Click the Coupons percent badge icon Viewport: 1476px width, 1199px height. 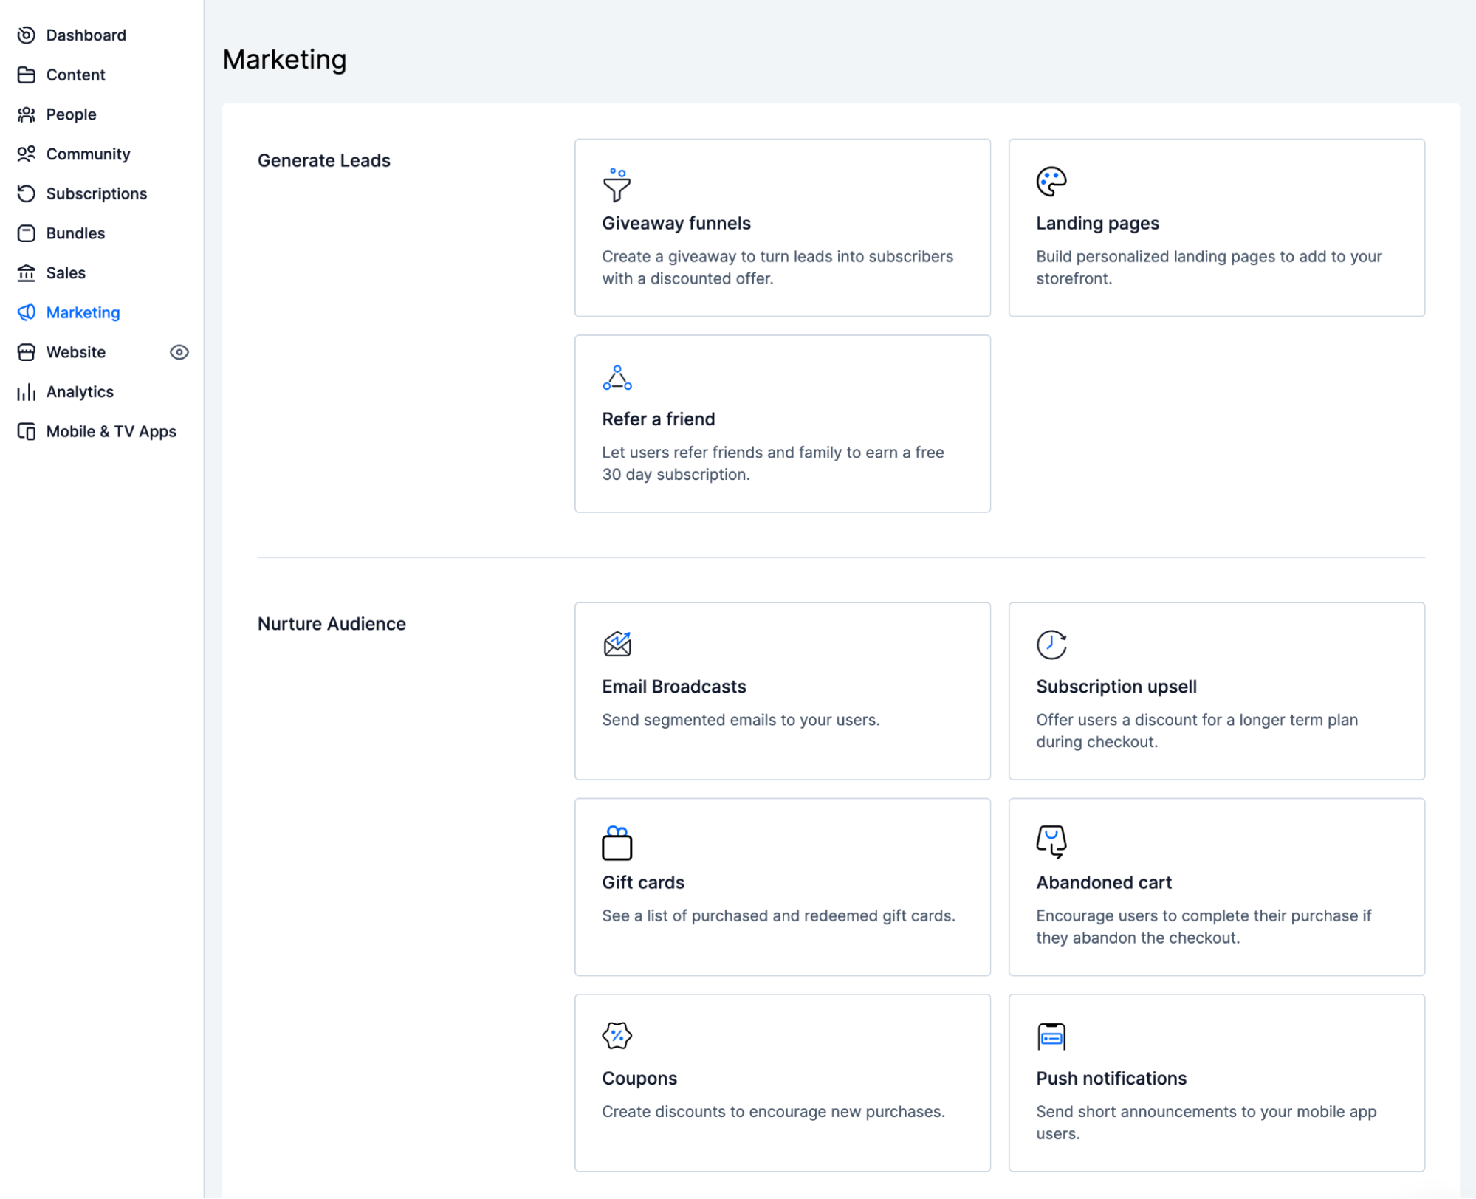[x=617, y=1036]
